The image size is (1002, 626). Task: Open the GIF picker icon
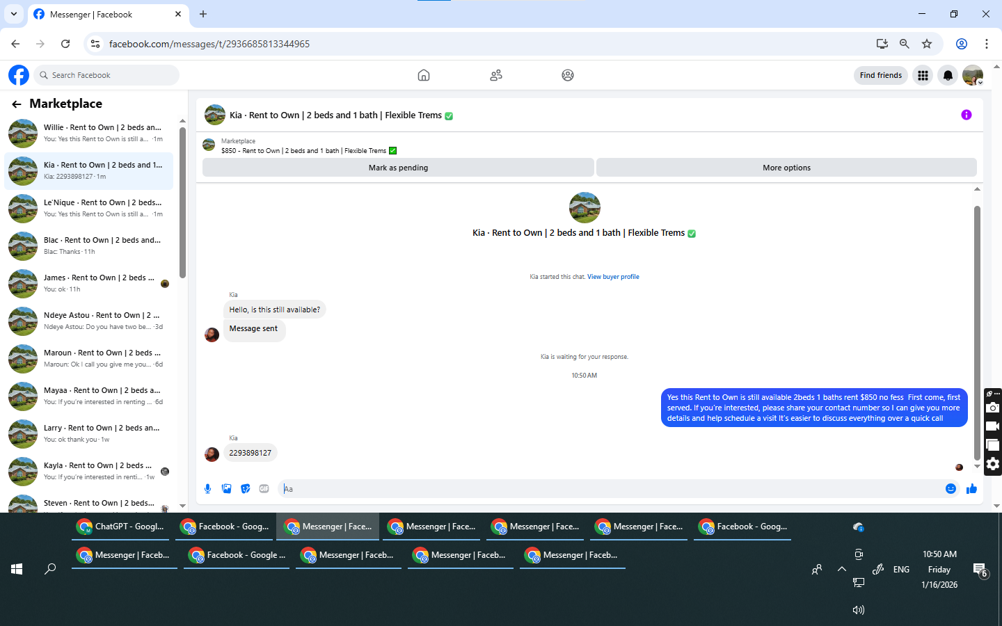pos(264,489)
